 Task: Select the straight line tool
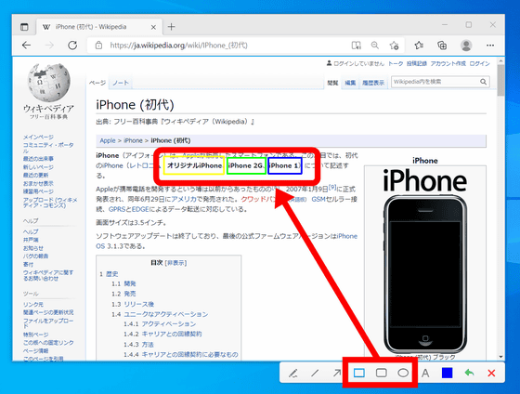pos(315,374)
